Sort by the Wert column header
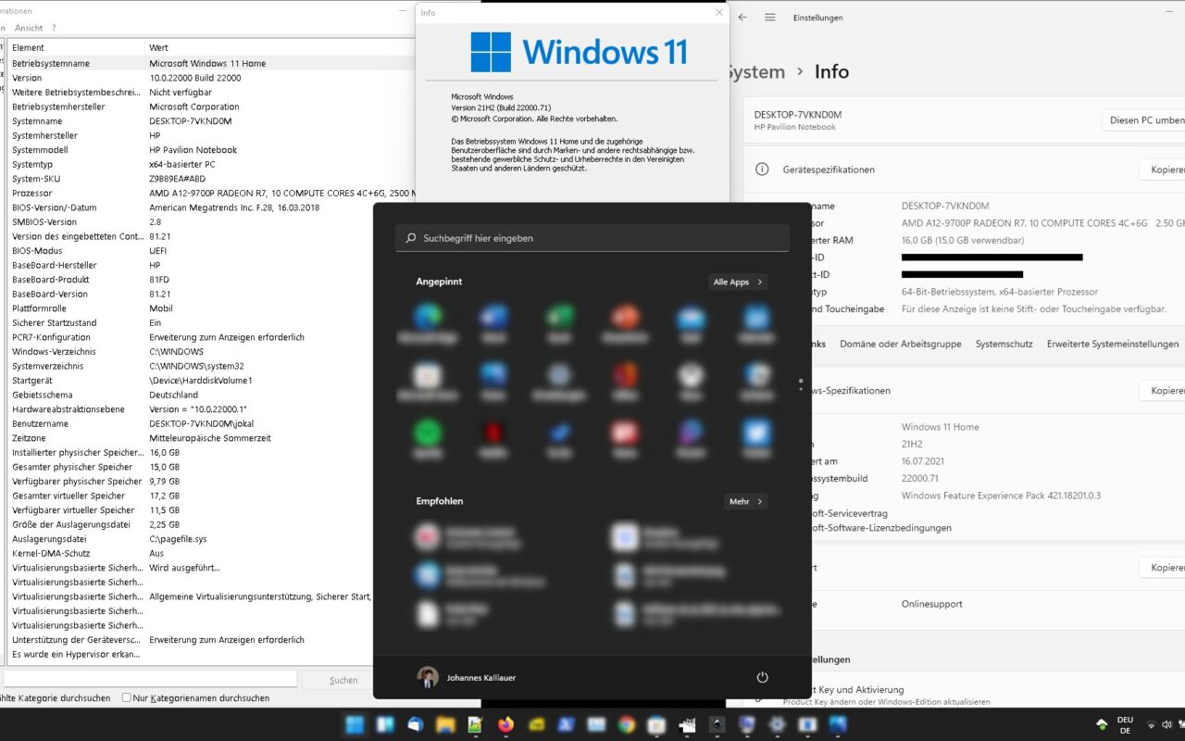Image resolution: width=1185 pixels, height=741 pixels. click(x=278, y=47)
